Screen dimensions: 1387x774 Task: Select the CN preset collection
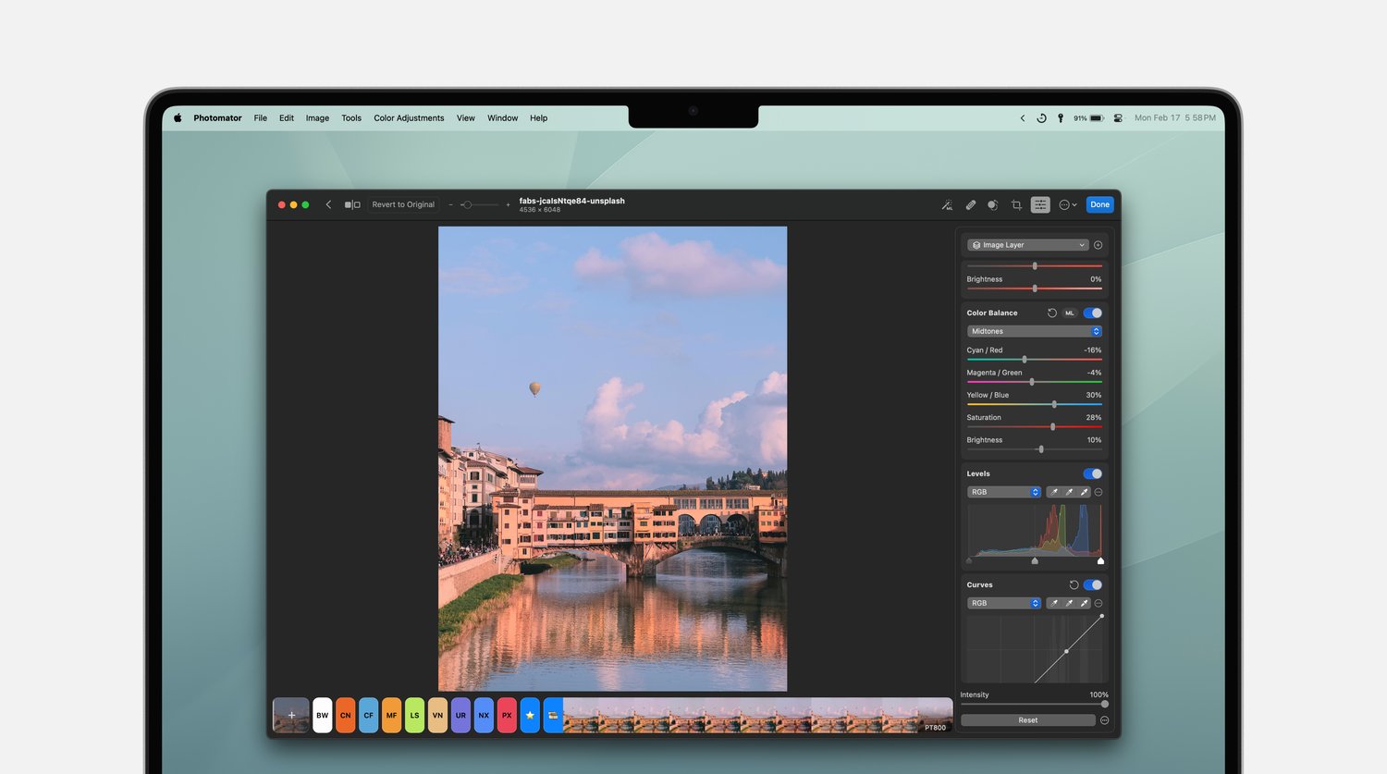tap(346, 716)
